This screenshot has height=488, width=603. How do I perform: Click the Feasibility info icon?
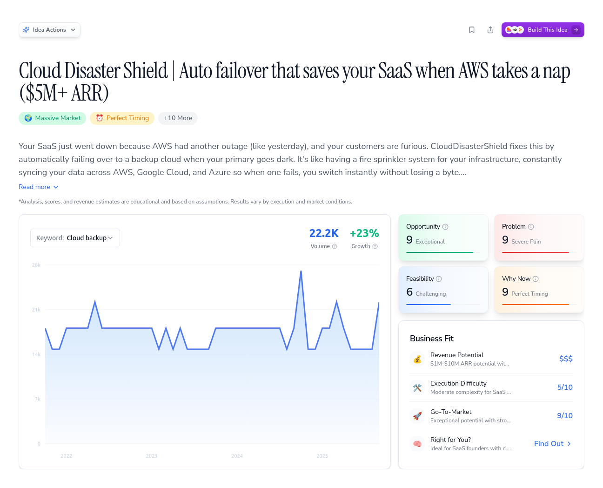(x=439, y=279)
